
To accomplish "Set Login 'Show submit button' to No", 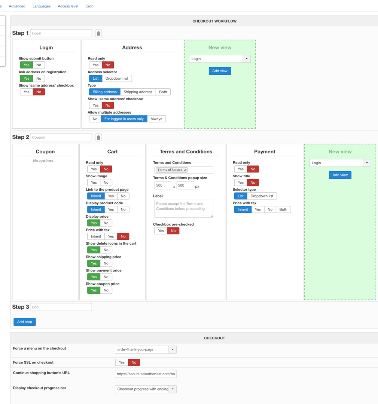I will click(39, 65).
